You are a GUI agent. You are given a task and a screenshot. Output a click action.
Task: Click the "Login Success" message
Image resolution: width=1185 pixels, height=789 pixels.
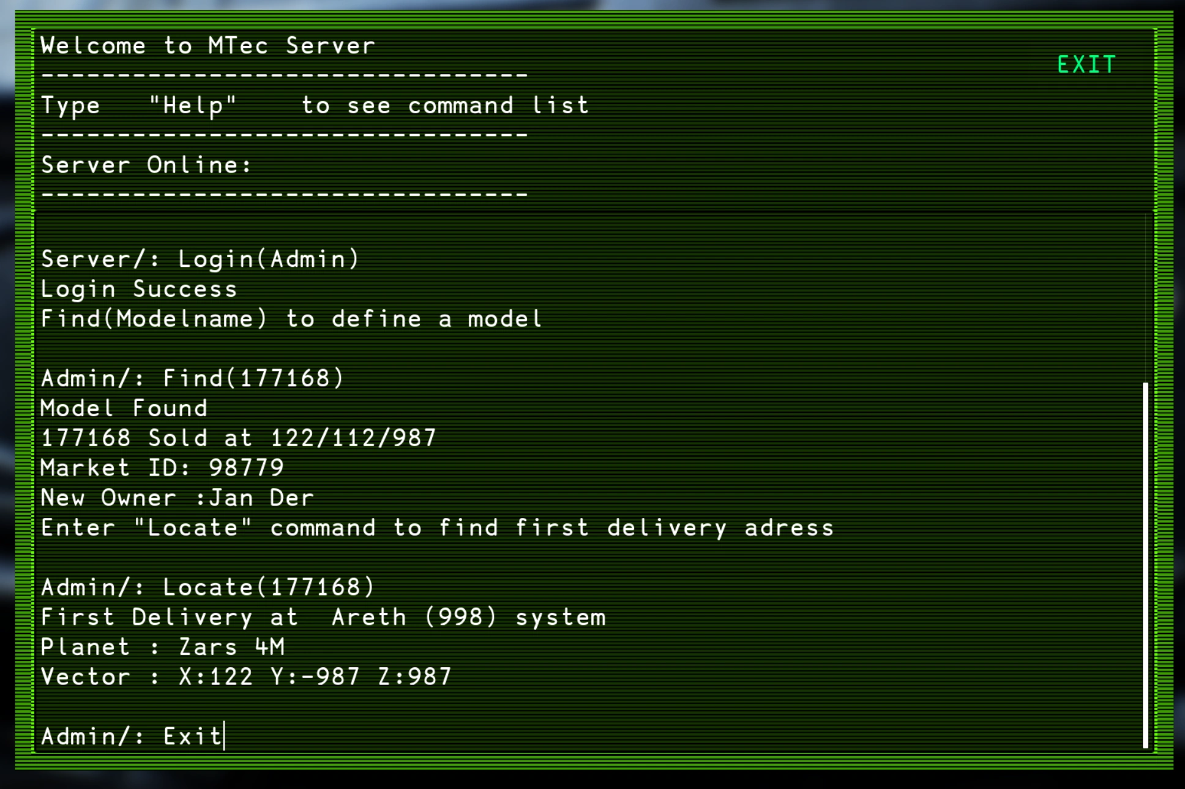tap(138, 290)
